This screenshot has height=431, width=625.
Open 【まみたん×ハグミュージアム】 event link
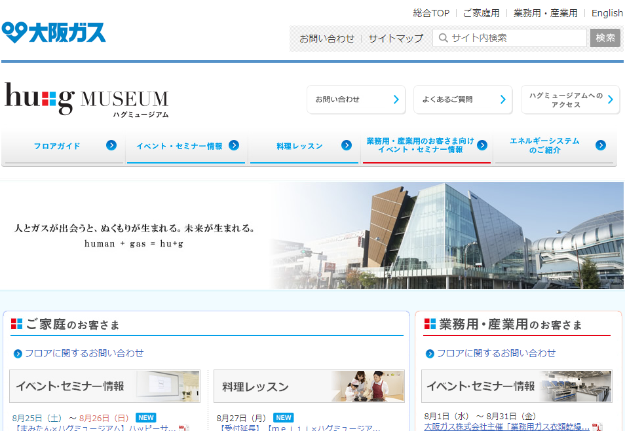[94, 428]
